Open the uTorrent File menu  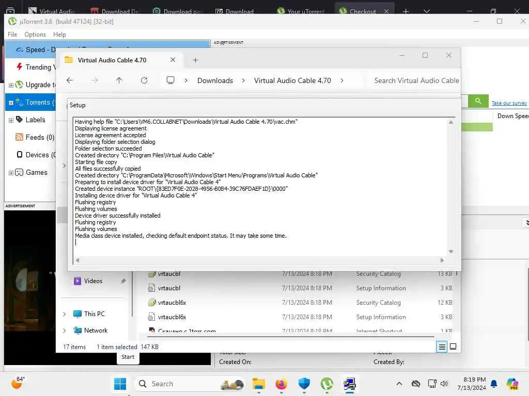click(12, 35)
